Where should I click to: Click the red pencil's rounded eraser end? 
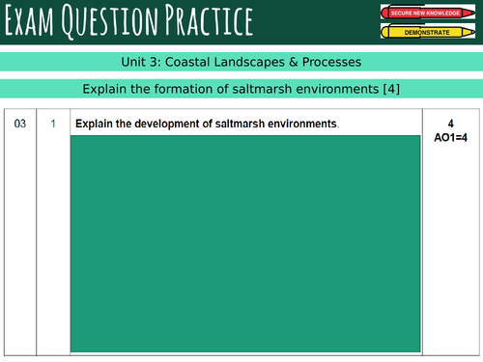384,13
